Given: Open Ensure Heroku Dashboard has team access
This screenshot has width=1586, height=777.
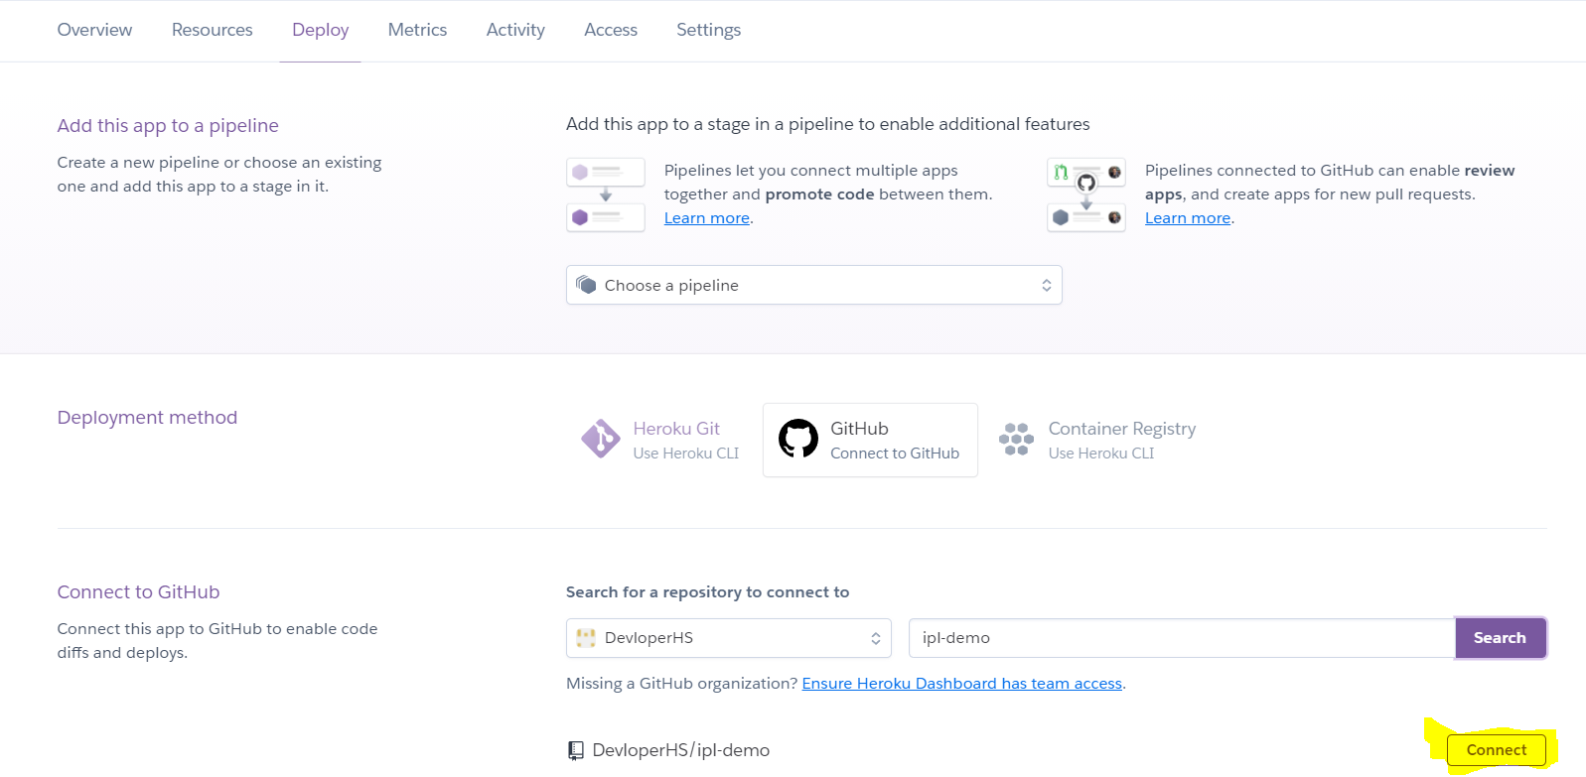Looking at the screenshot, I should 961,684.
